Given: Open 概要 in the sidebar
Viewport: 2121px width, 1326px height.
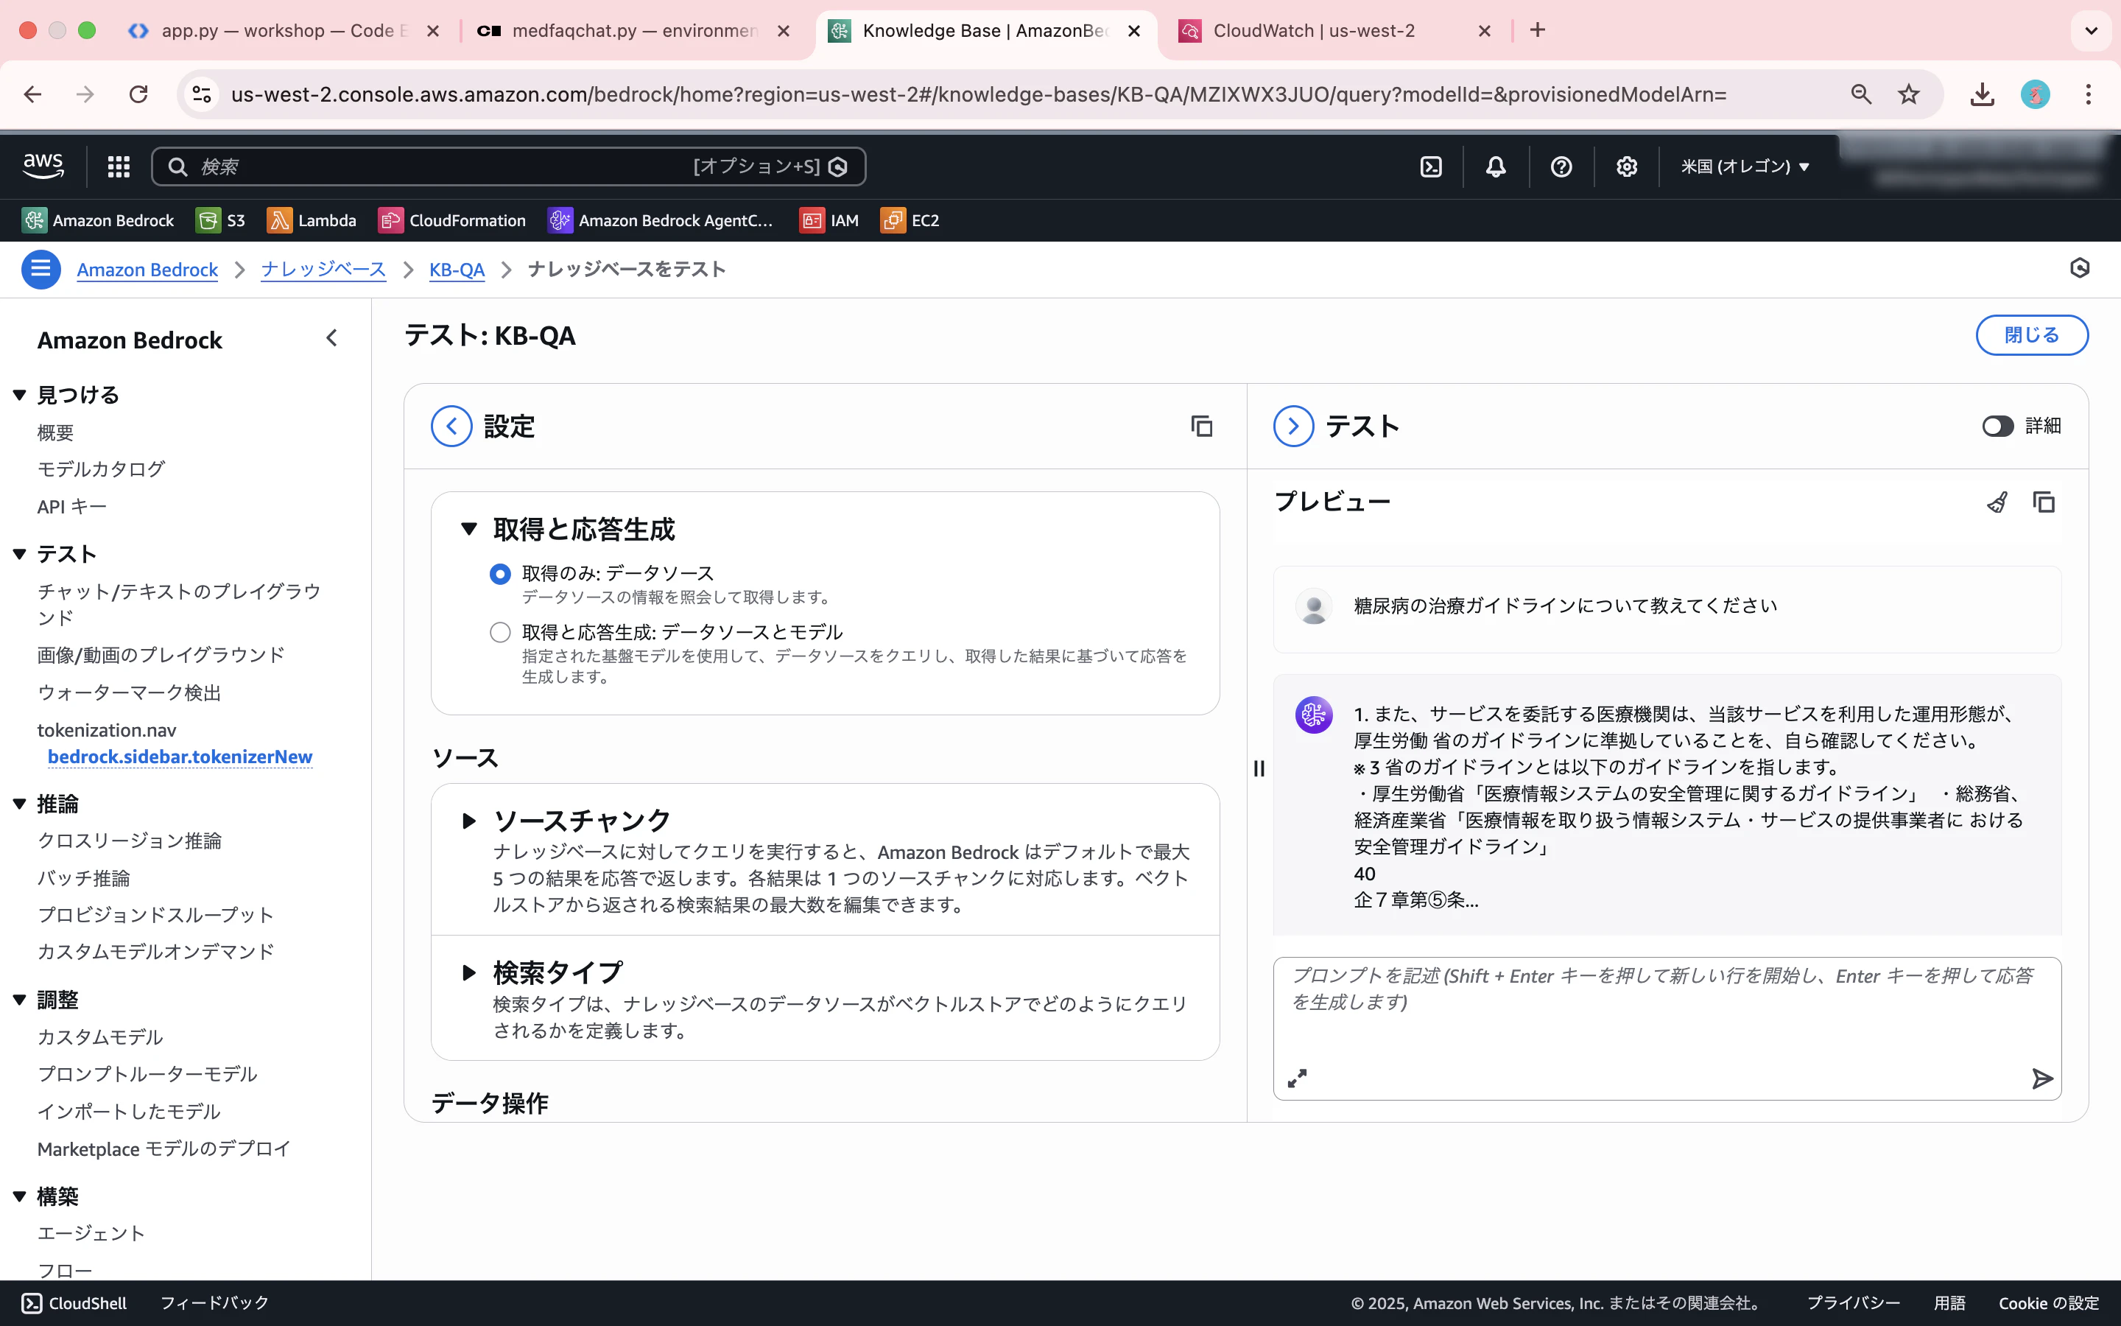Looking at the screenshot, I should (55, 432).
